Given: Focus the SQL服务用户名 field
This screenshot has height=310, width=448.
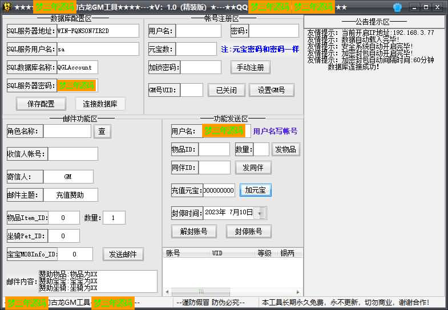Looking at the screenshot, I should (98, 49).
